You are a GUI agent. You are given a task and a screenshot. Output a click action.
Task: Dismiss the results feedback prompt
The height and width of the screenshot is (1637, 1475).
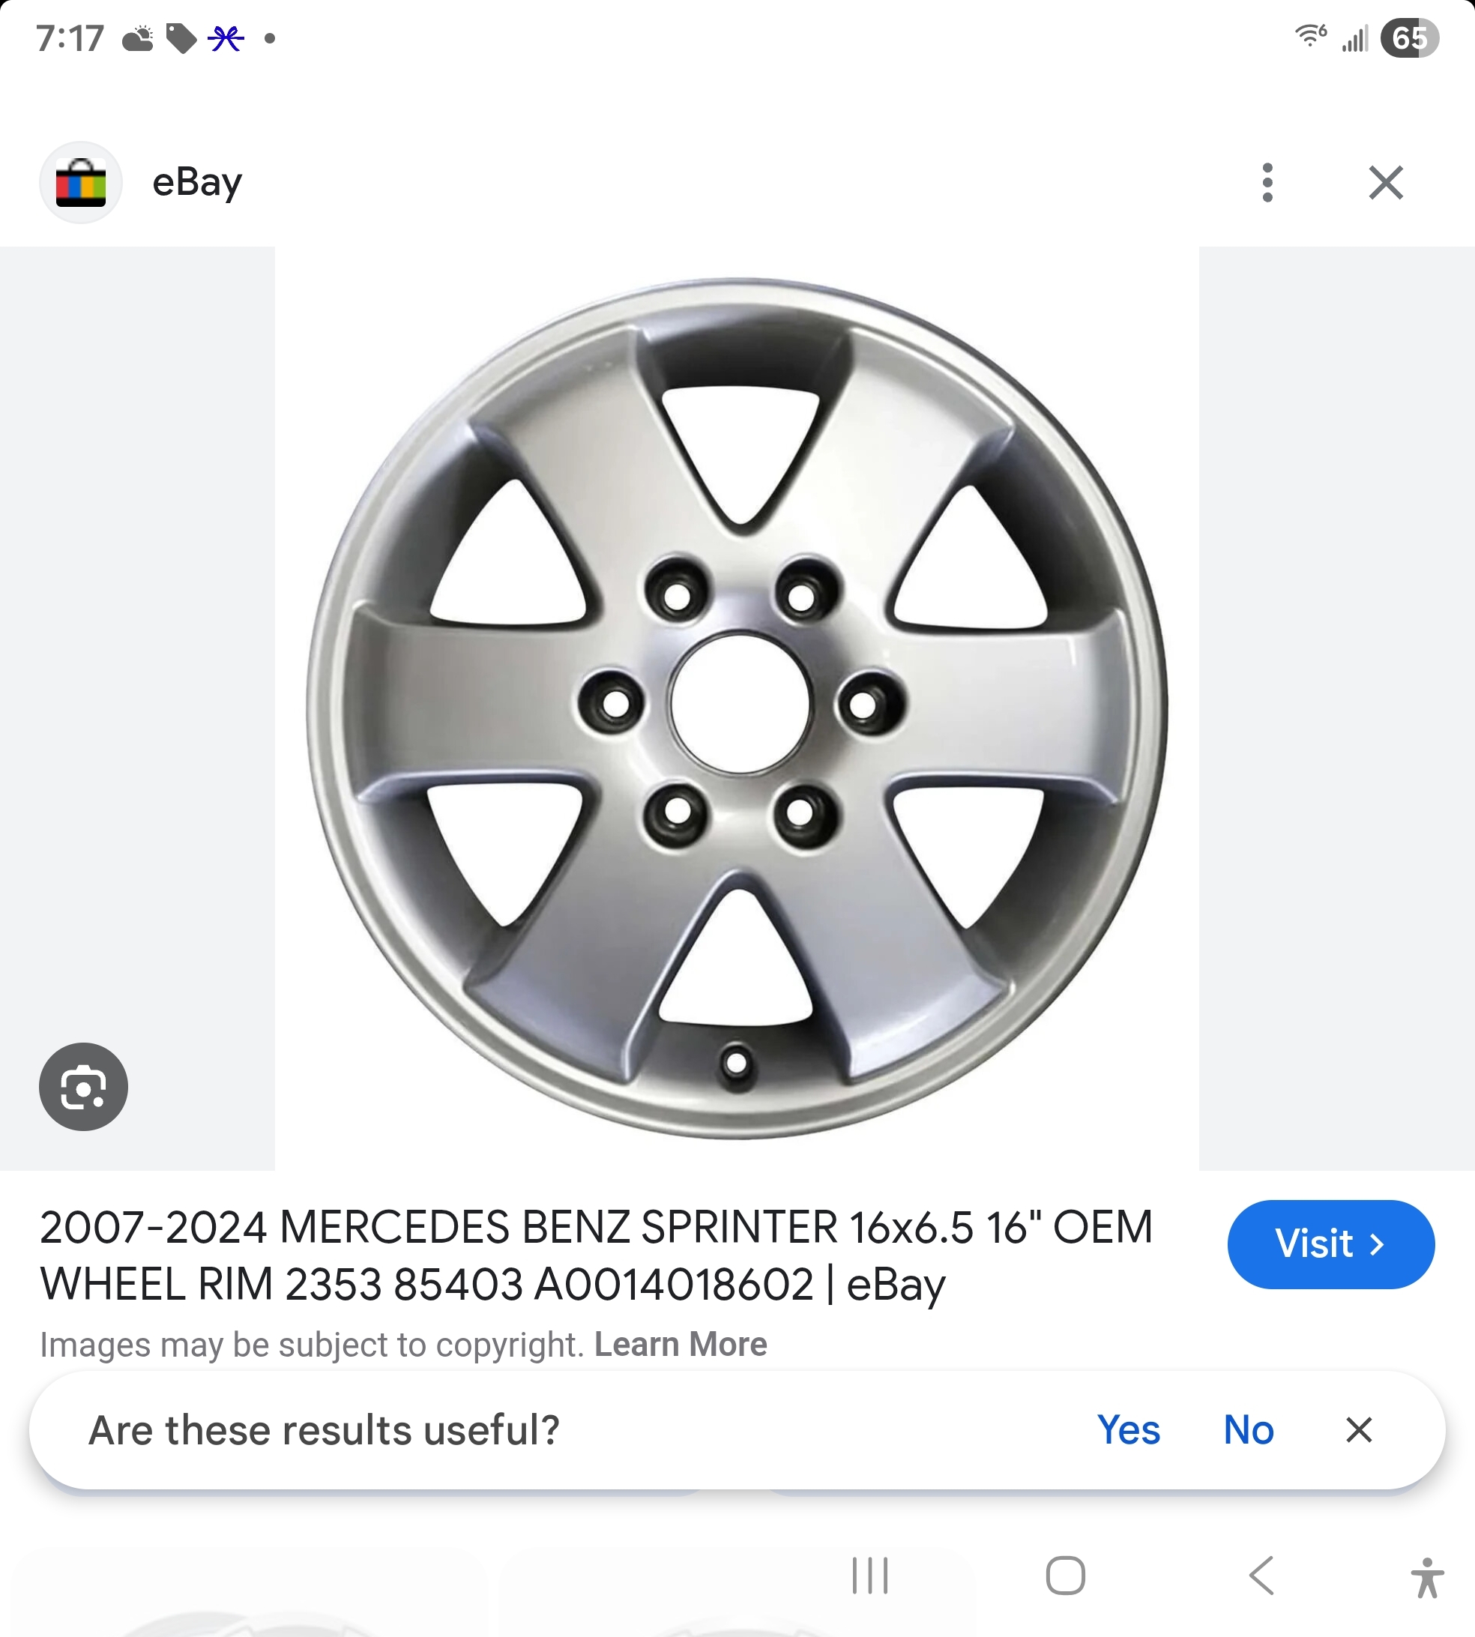coord(1359,1430)
